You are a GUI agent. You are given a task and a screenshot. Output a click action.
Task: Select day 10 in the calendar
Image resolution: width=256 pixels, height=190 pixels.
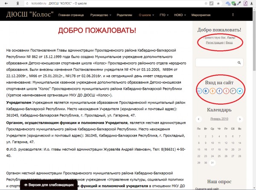212,143
